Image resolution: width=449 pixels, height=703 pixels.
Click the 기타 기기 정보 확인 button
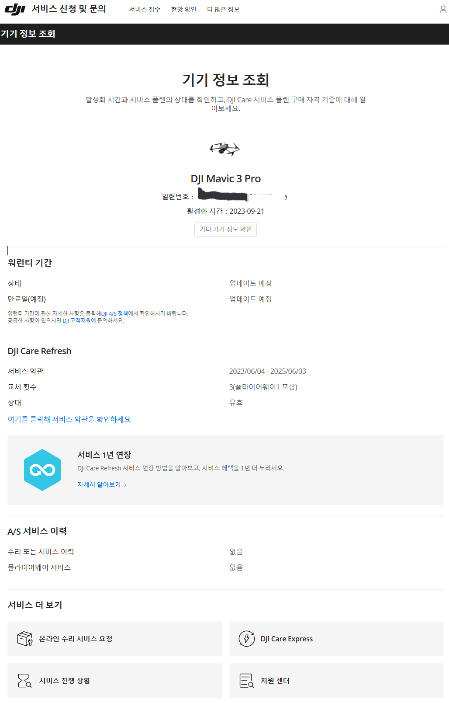(225, 230)
